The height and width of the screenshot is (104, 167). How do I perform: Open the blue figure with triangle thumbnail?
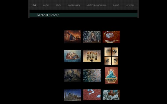click(x=111, y=75)
